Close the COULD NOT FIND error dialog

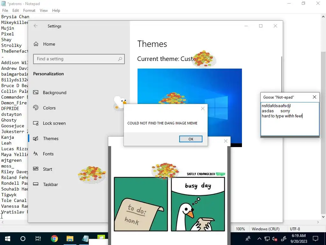[x=203, y=108]
